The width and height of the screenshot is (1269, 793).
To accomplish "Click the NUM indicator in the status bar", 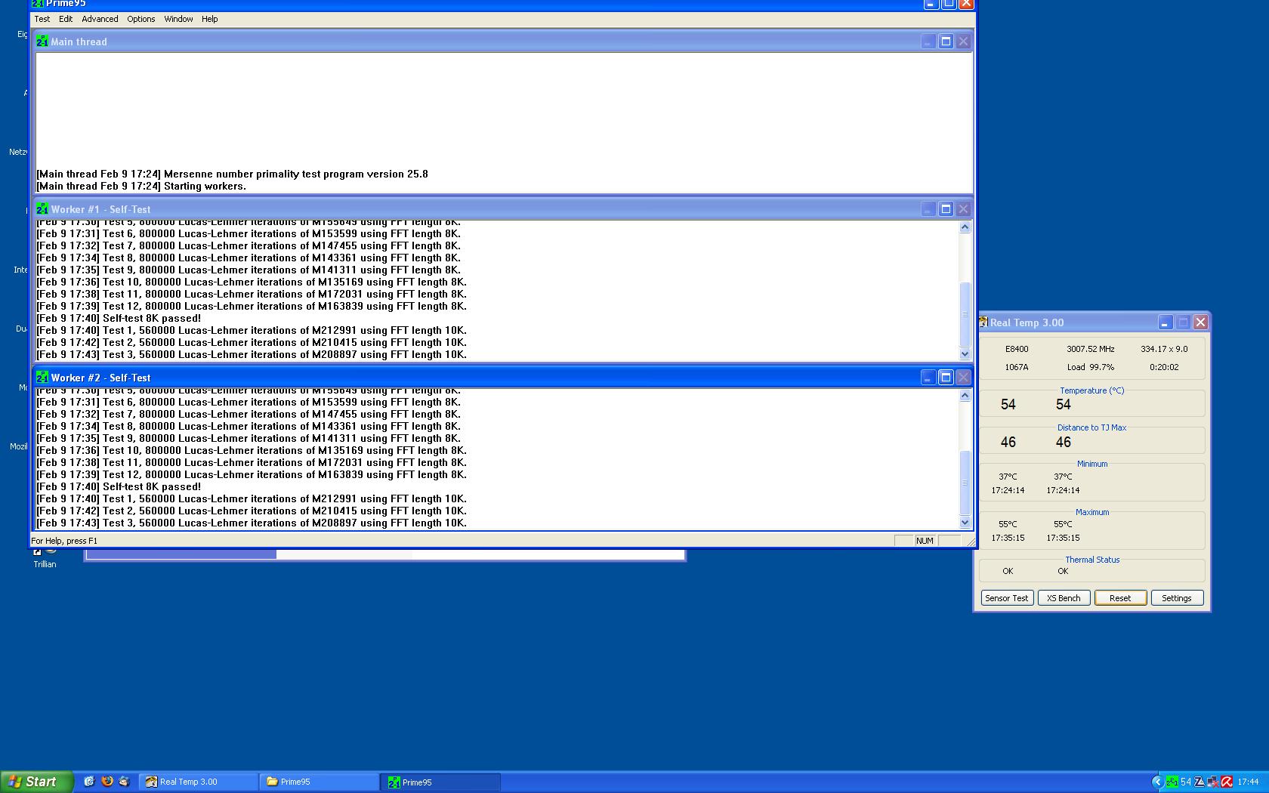I will click(925, 541).
